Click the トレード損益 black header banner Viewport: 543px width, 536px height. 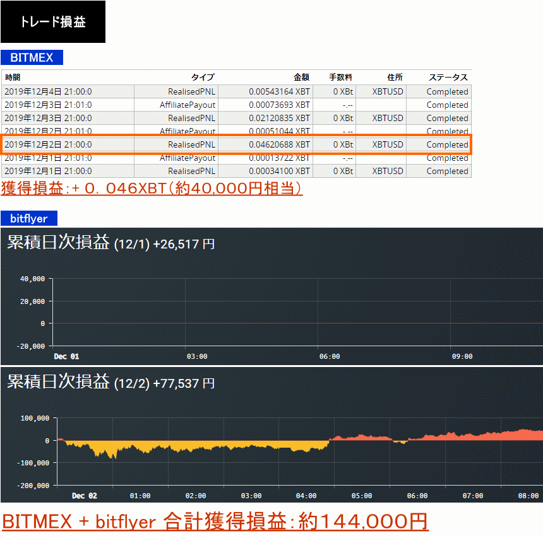point(53,22)
